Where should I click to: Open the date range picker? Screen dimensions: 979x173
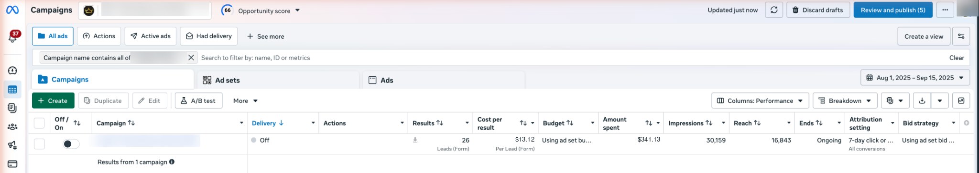(915, 78)
